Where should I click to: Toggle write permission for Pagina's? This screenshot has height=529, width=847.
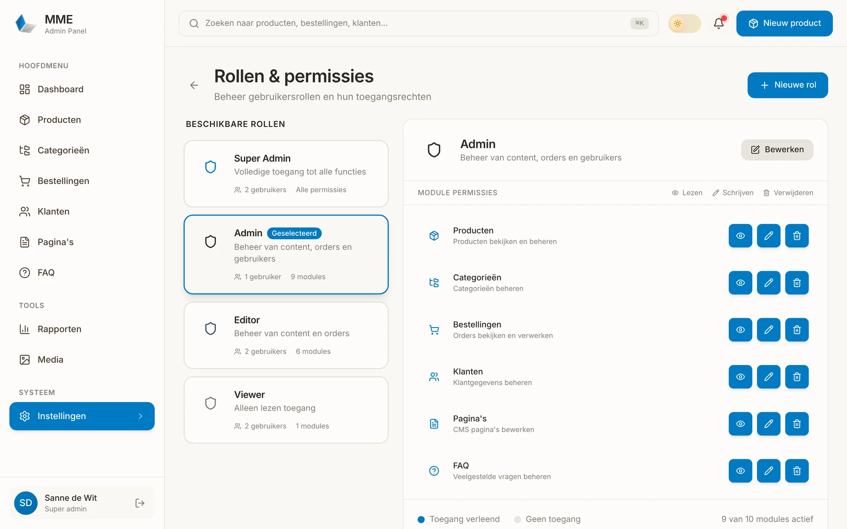768,424
